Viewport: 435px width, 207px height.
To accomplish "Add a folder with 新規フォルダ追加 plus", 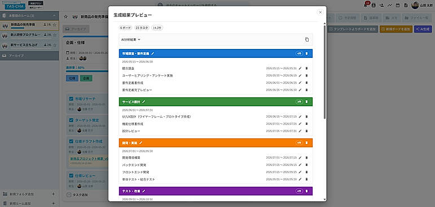I will tap(53, 194).
